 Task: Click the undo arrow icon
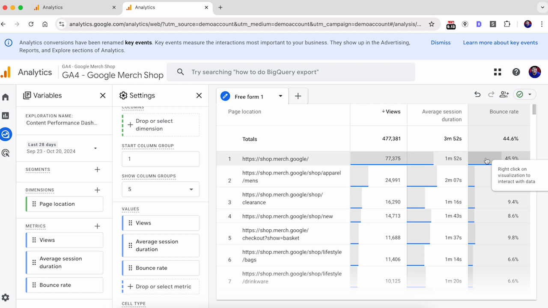pyautogui.click(x=477, y=95)
